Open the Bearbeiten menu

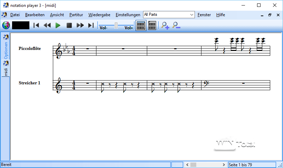click(x=35, y=15)
